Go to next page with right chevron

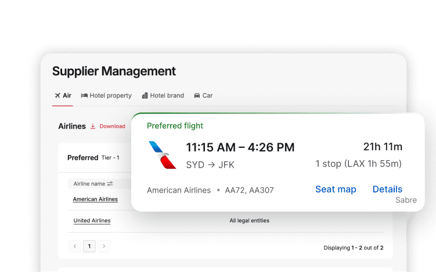(103, 246)
